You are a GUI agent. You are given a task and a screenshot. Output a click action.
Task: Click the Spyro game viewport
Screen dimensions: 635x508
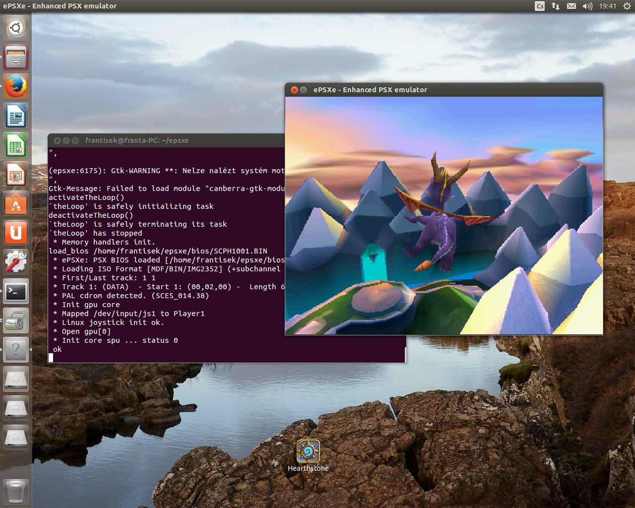pos(444,215)
